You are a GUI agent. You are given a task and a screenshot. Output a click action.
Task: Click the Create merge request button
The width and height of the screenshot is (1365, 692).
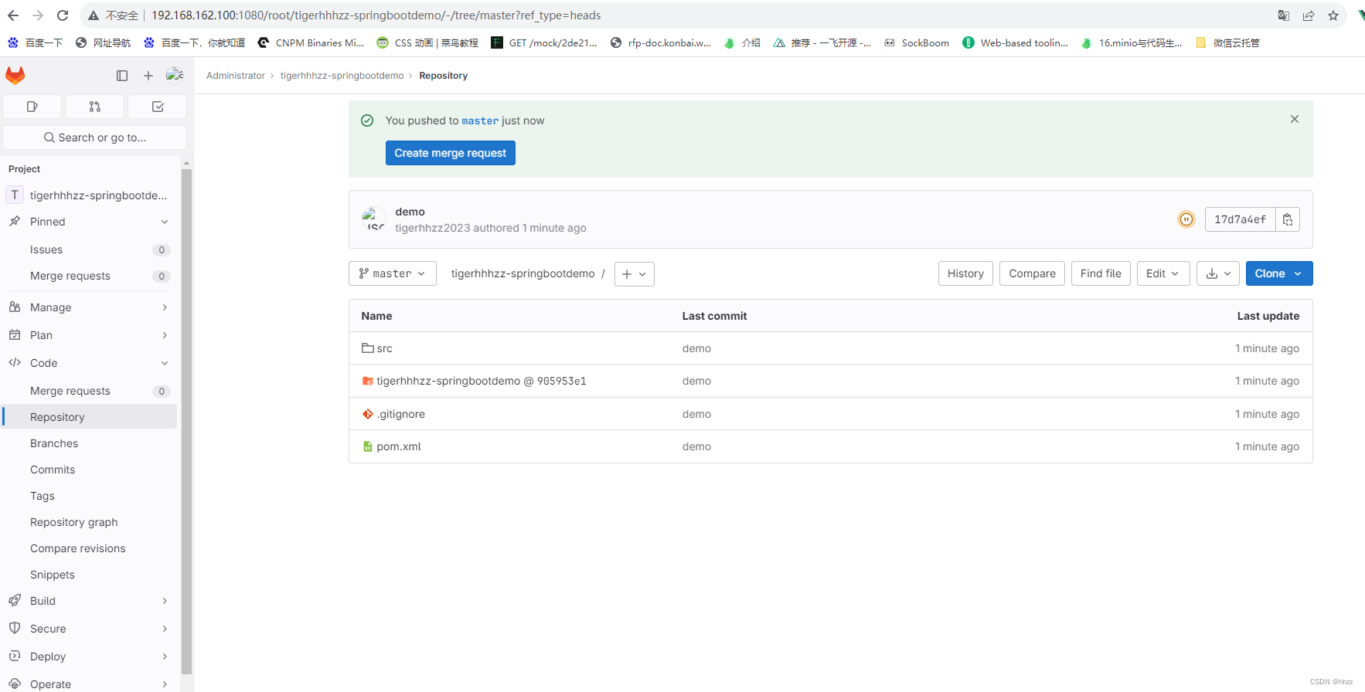(450, 153)
